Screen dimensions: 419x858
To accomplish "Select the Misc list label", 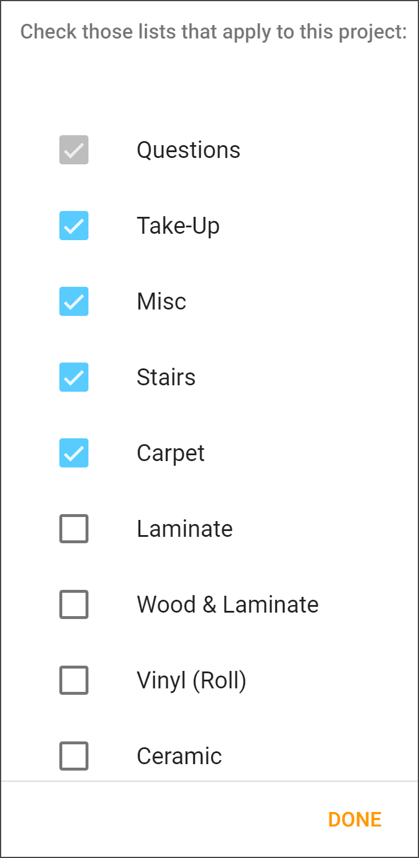I will pyautogui.click(x=161, y=301).
